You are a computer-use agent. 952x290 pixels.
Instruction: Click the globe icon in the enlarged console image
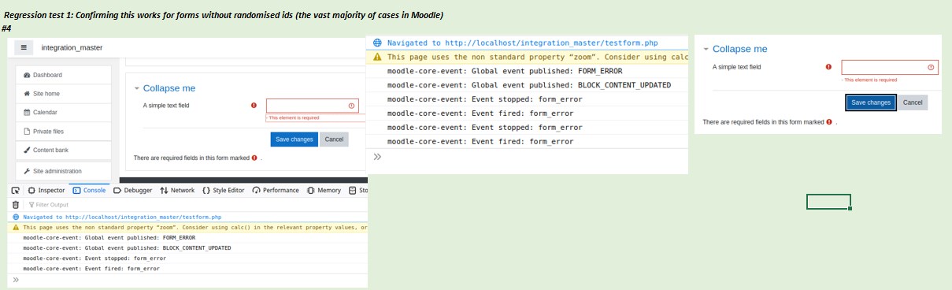378,43
